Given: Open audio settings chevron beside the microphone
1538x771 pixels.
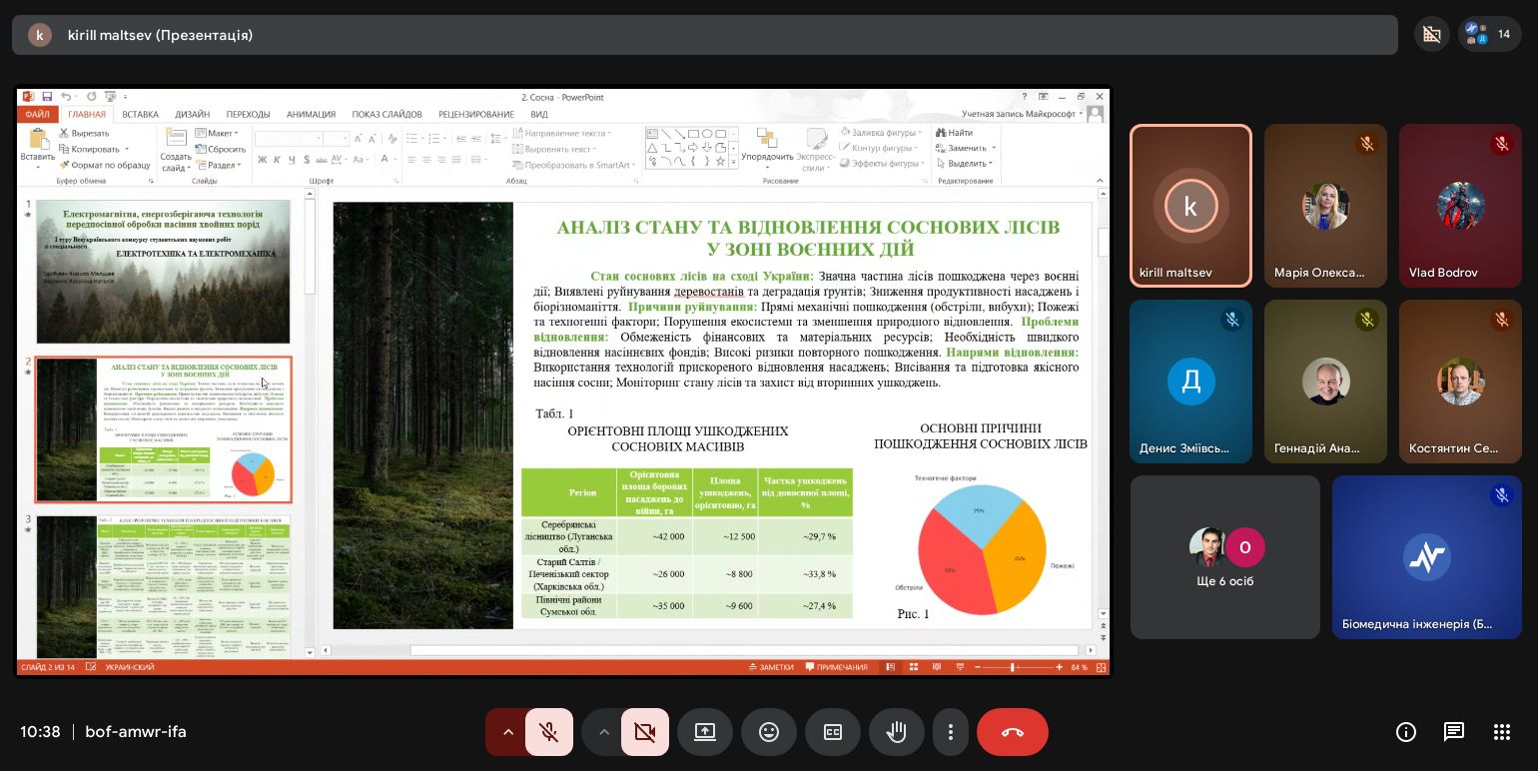Looking at the screenshot, I should pyautogui.click(x=507, y=732).
